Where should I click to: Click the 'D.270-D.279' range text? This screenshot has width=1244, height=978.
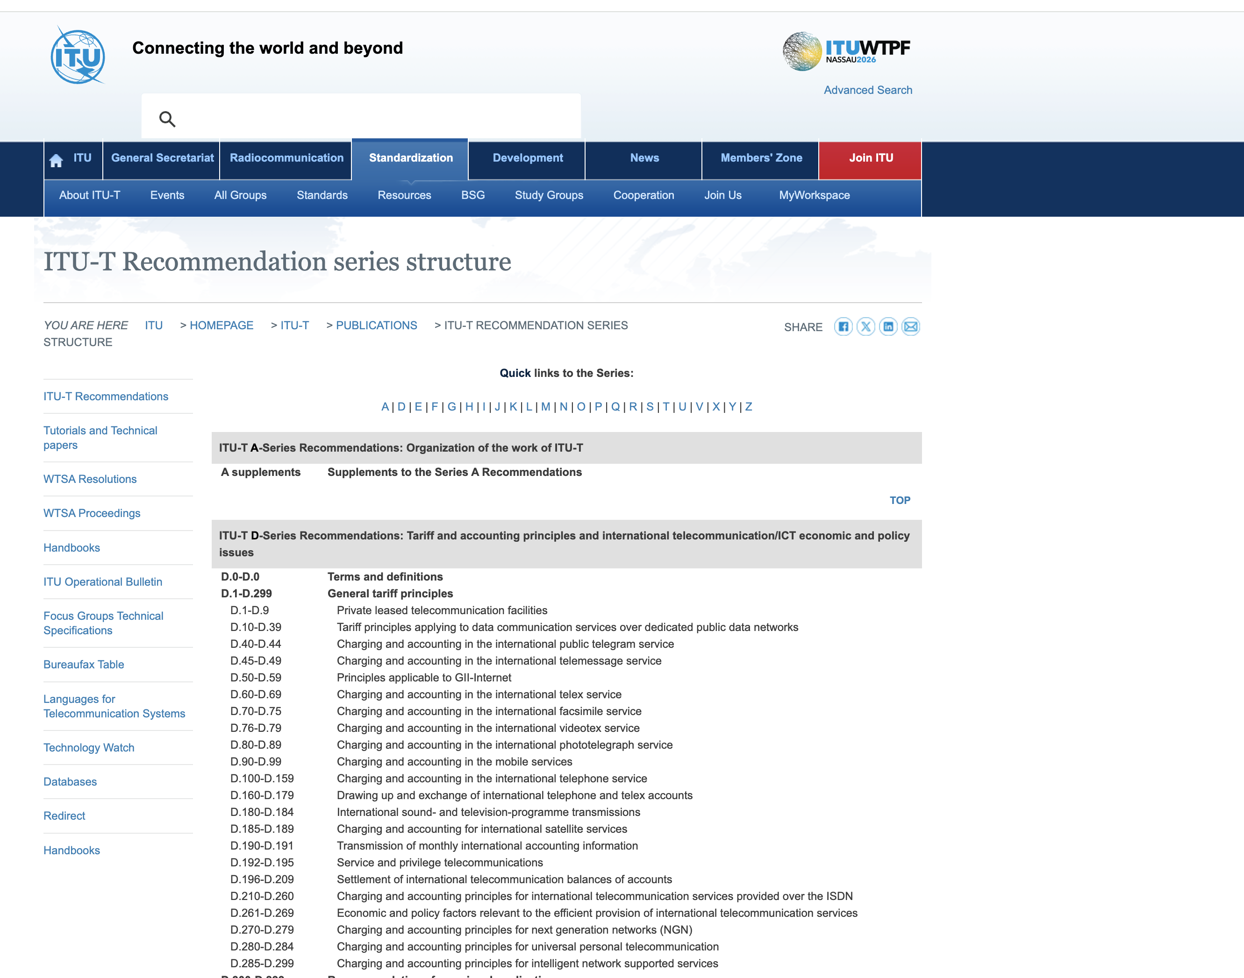262,930
